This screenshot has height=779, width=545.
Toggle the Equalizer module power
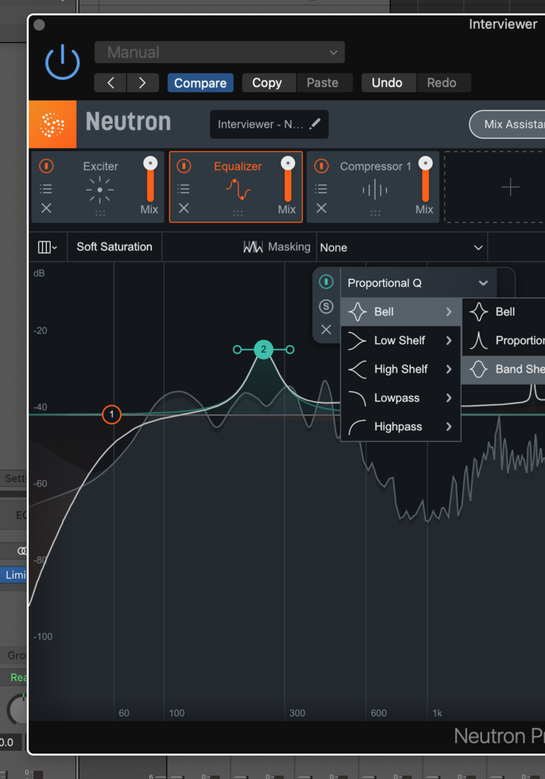pyautogui.click(x=184, y=166)
